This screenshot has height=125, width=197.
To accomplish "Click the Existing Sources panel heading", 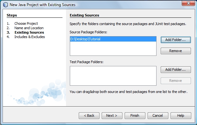I will (84, 15).
